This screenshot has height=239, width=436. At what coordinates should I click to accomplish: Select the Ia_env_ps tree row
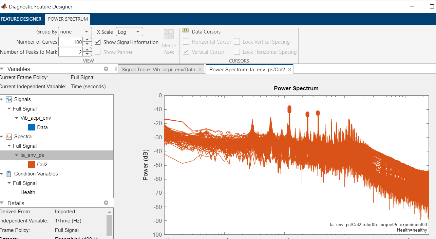click(56, 155)
